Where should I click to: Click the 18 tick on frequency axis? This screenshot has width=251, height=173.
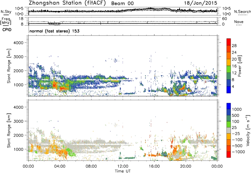tap(21, 19)
